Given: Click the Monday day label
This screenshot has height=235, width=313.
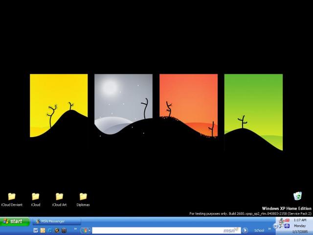Looking at the screenshot, I should (x=300, y=226).
